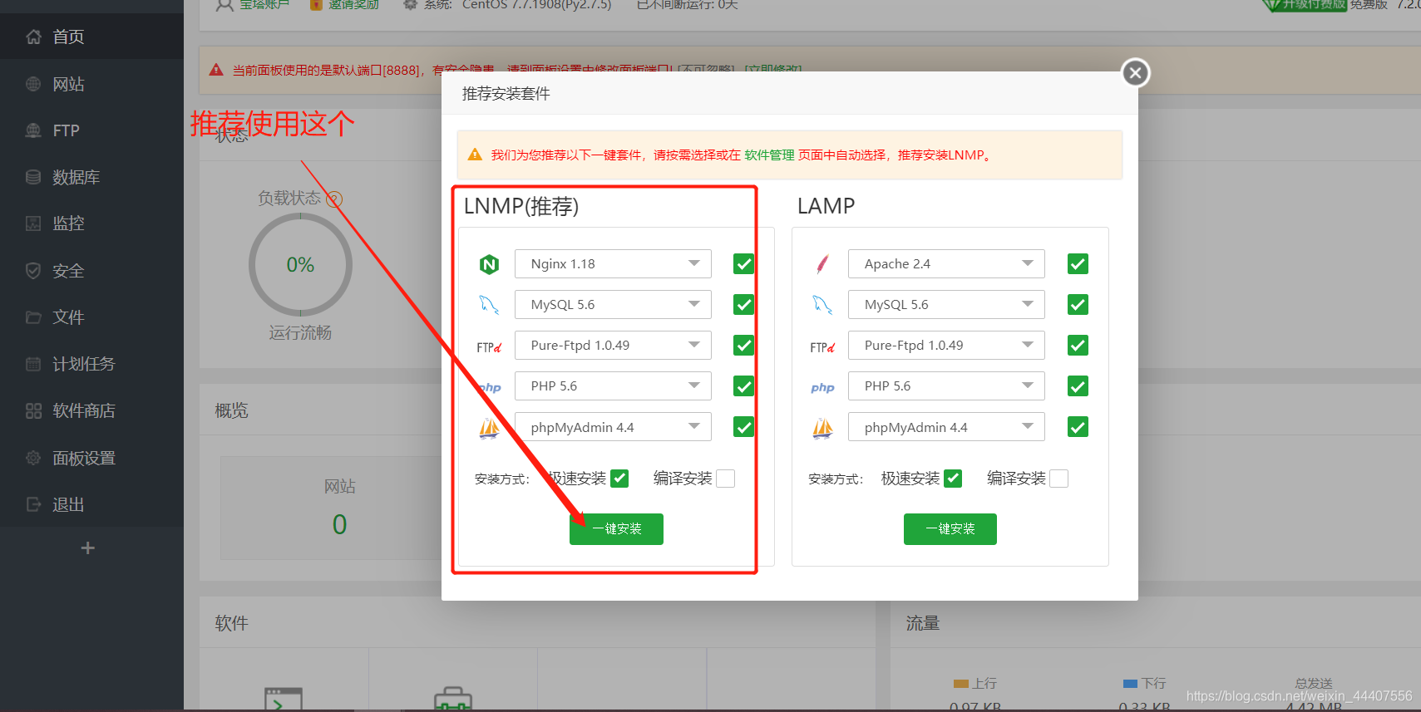Open LNMP PHP 5.6 version dropdown
The height and width of the screenshot is (712, 1421).
coord(613,386)
